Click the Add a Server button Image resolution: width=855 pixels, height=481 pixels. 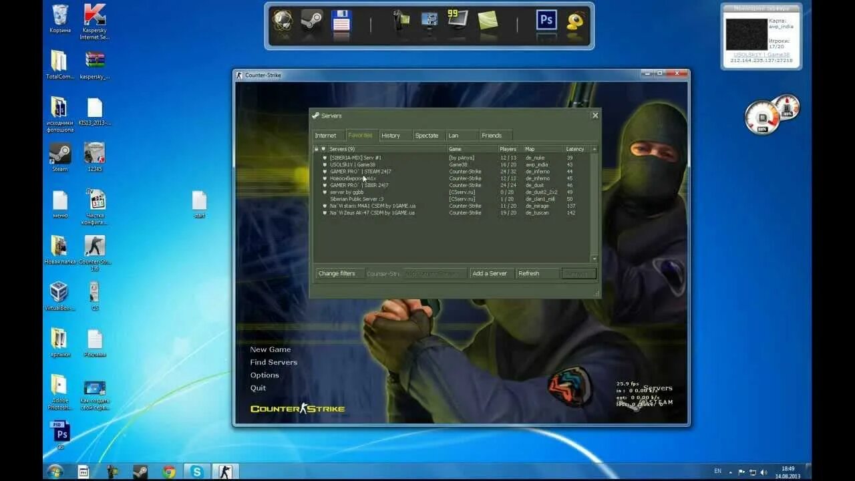tap(492, 273)
